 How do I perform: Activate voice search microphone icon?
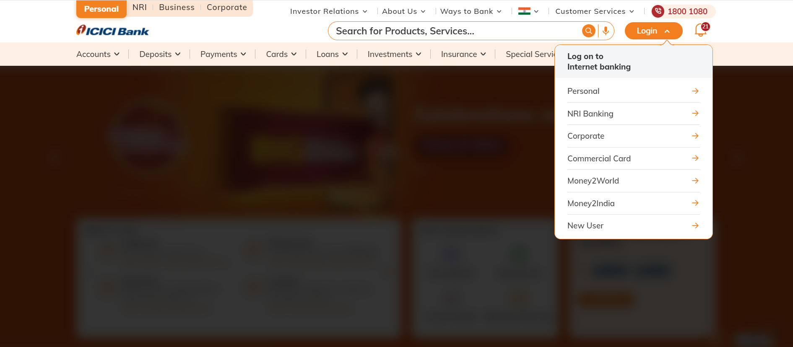point(606,31)
